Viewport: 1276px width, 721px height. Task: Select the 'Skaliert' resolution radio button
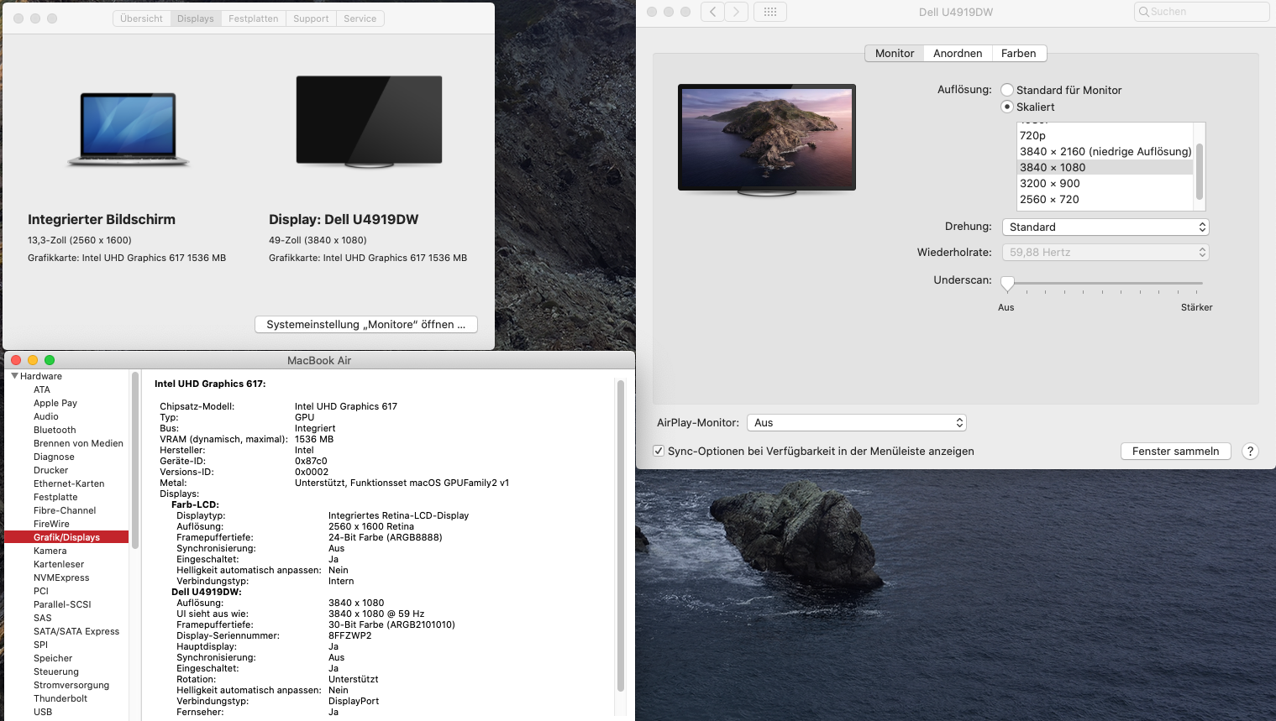click(x=1007, y=107)
